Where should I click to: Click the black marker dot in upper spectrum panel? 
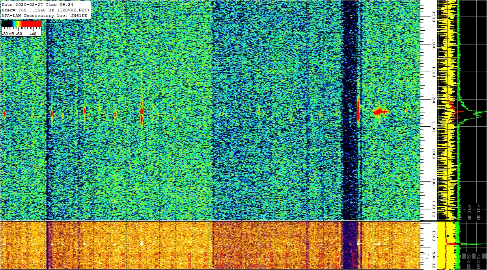(449, 18)
